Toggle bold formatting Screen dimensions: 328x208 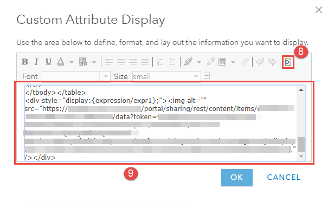[x=25, y=62]
